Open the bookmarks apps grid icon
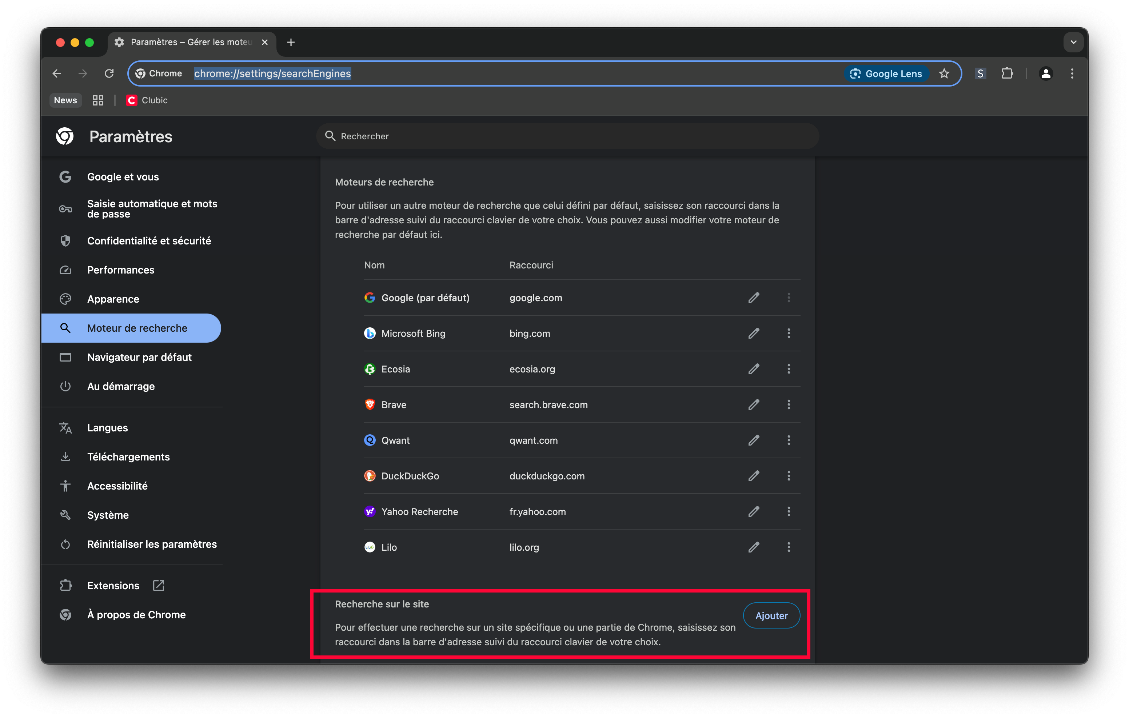The height and width of the screenshot is (718, 1129). pos(98,100)
